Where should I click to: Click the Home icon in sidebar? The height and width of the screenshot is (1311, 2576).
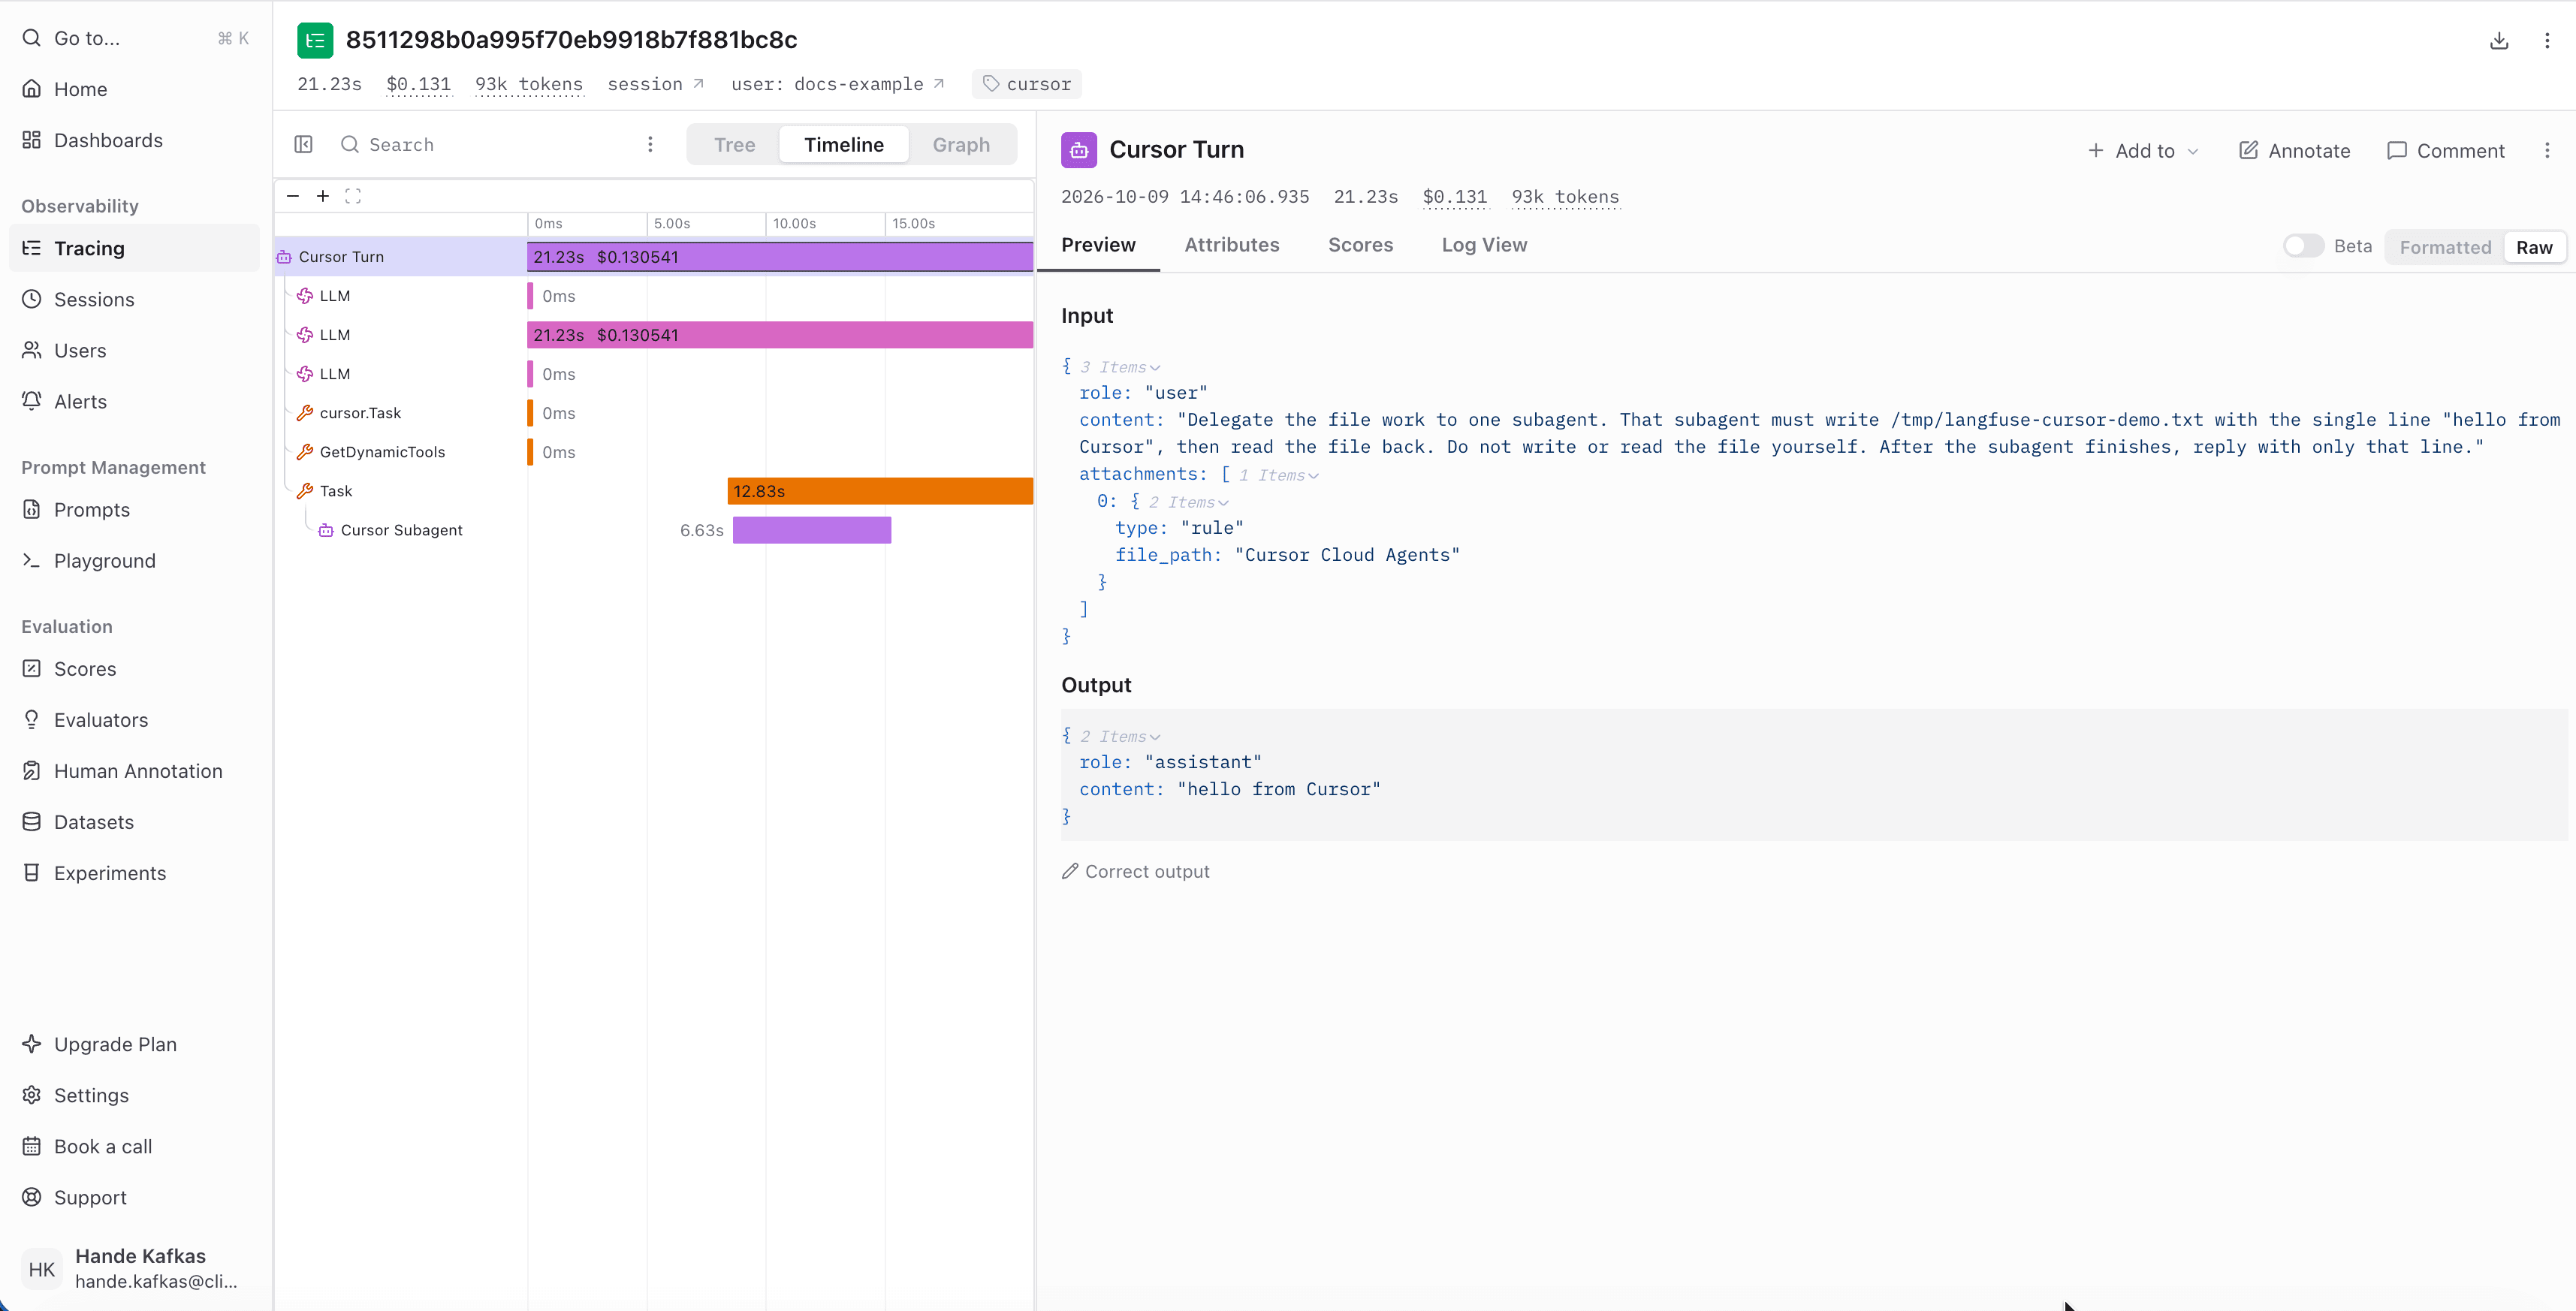pyautogui.click(x=32, y=89)
